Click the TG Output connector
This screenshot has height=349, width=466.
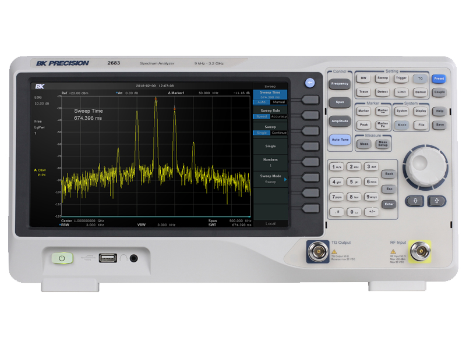point(317,254)
